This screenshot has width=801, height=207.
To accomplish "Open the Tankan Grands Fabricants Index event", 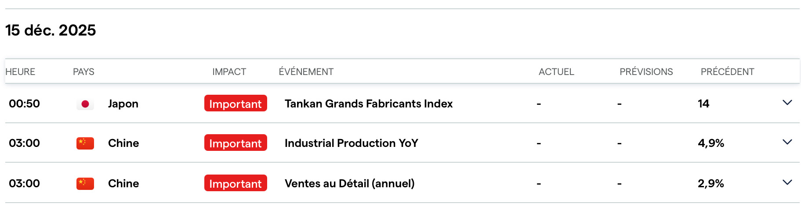I will click(x=368, y=103).
